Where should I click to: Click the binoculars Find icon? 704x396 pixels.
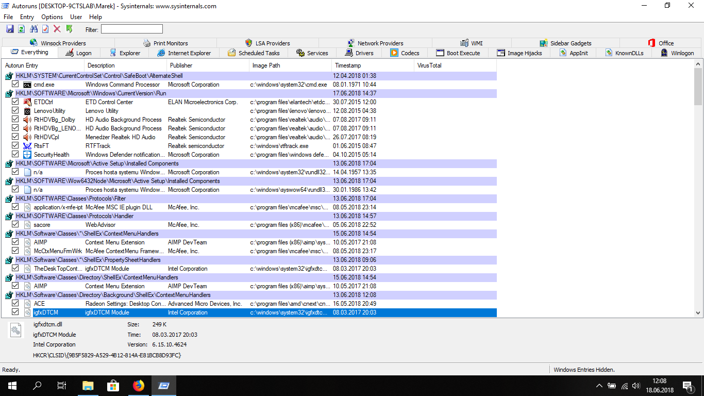34,29
